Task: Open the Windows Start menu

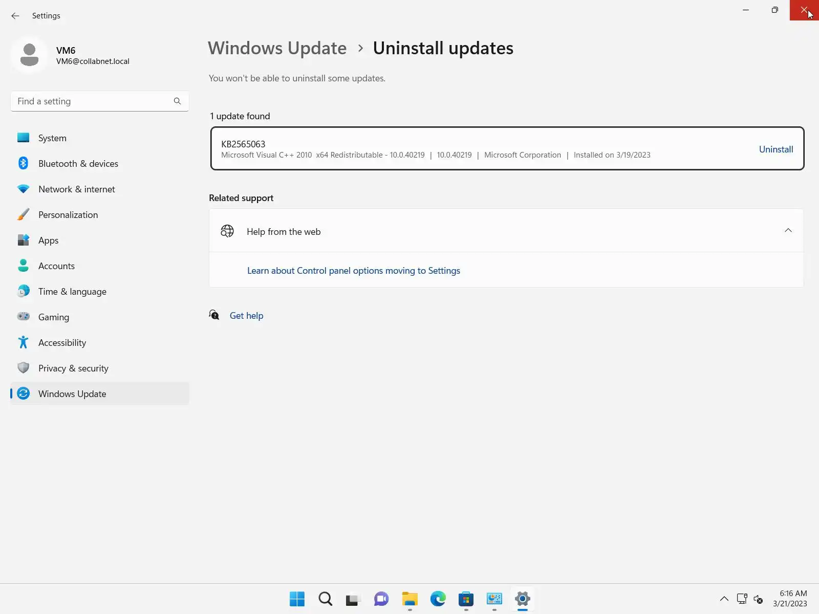Action: [x=297, y=599]
